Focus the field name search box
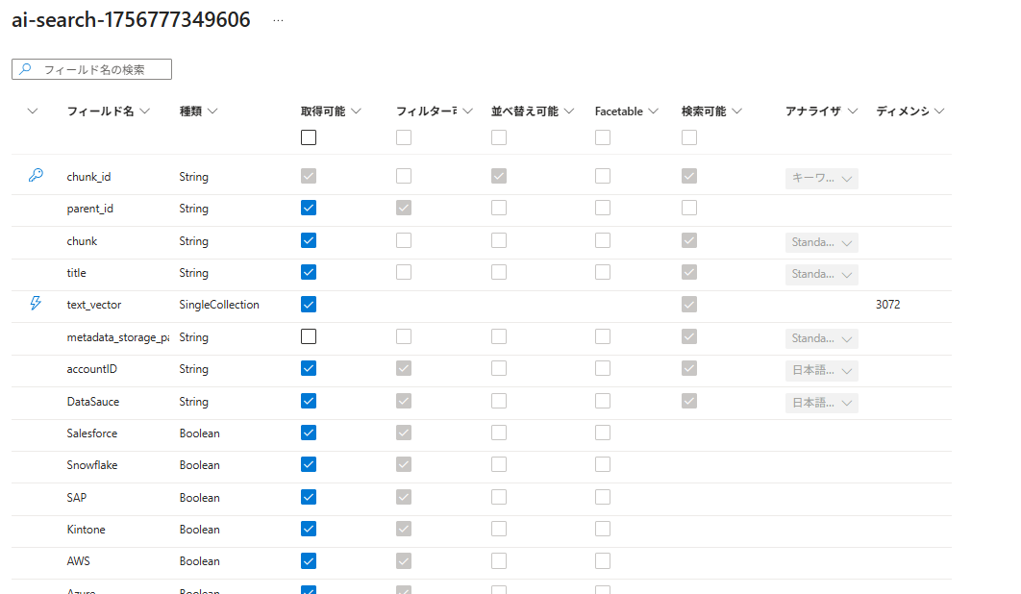The image size is (1021, 594). tap(91, 69)
